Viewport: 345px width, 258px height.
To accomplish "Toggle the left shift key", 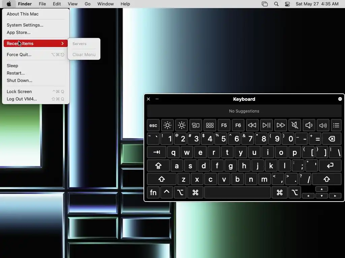I will click(x=162, y=179).
